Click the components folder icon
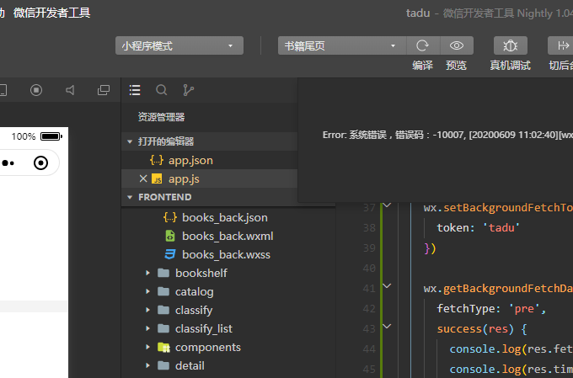Viewport: 573px width, 378px height. [163, 347]
